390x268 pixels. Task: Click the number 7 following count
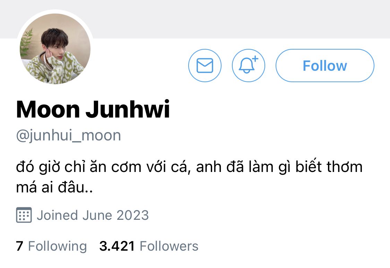[20, 246]
